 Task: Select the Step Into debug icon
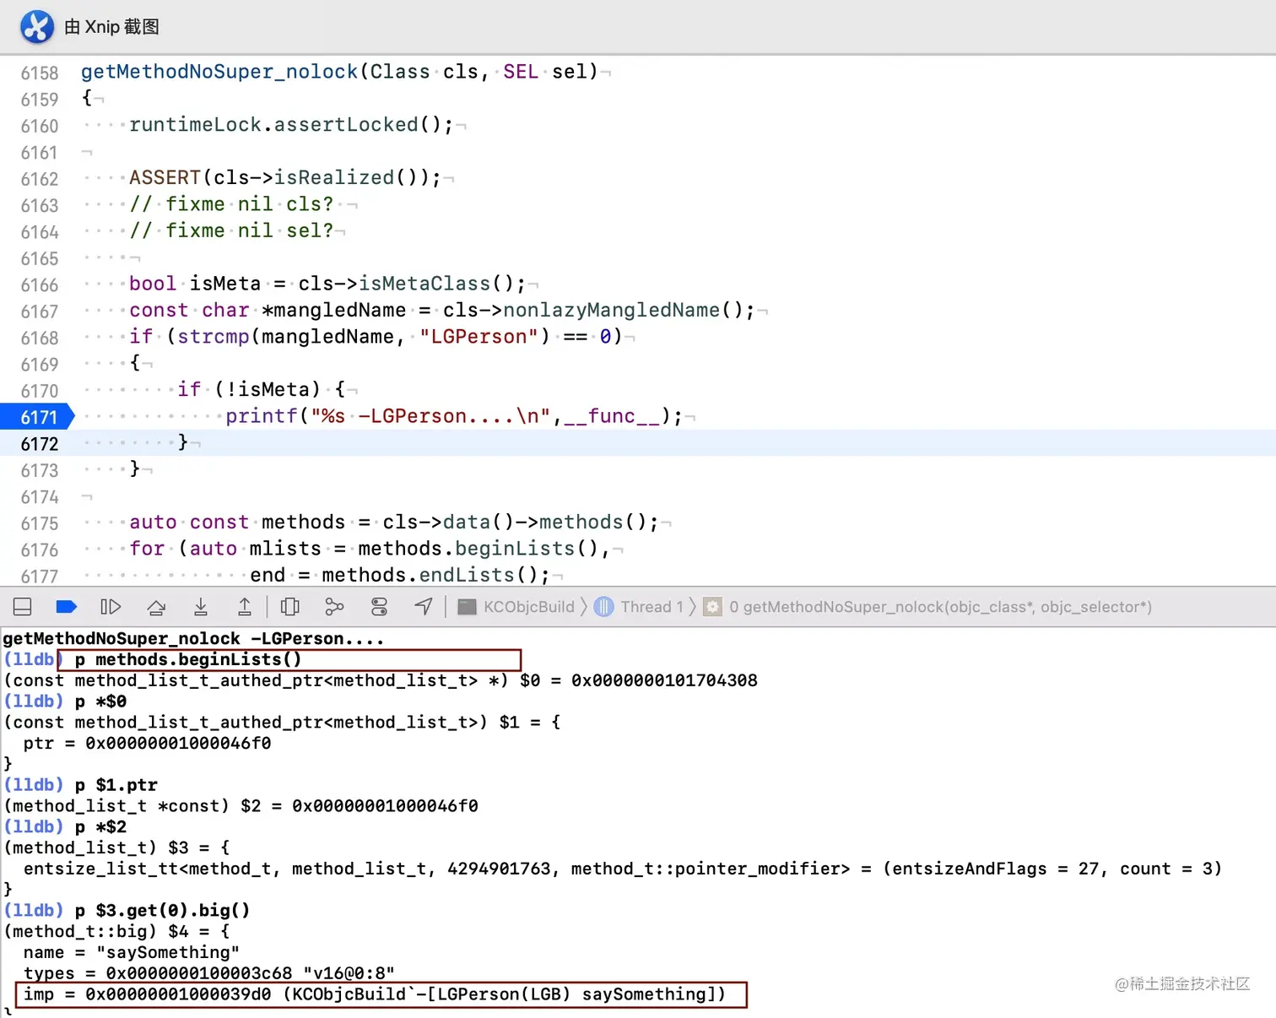(x=201, y=606)
